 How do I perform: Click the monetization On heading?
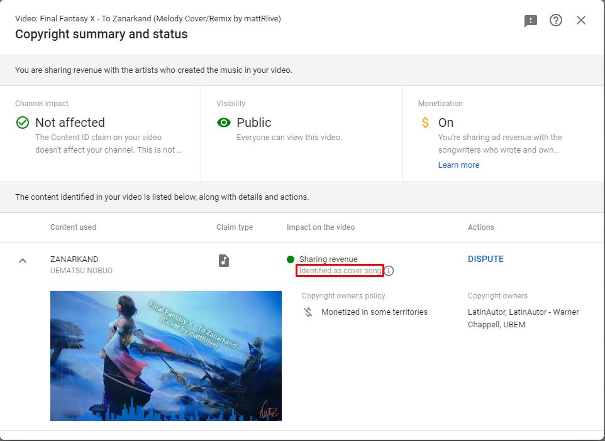[446, 122]
